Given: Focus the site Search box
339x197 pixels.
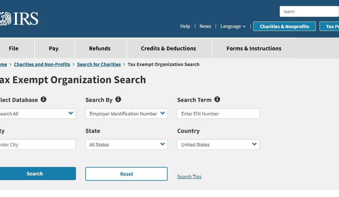Looking at the screenshot, I should (x=309, y=11).
